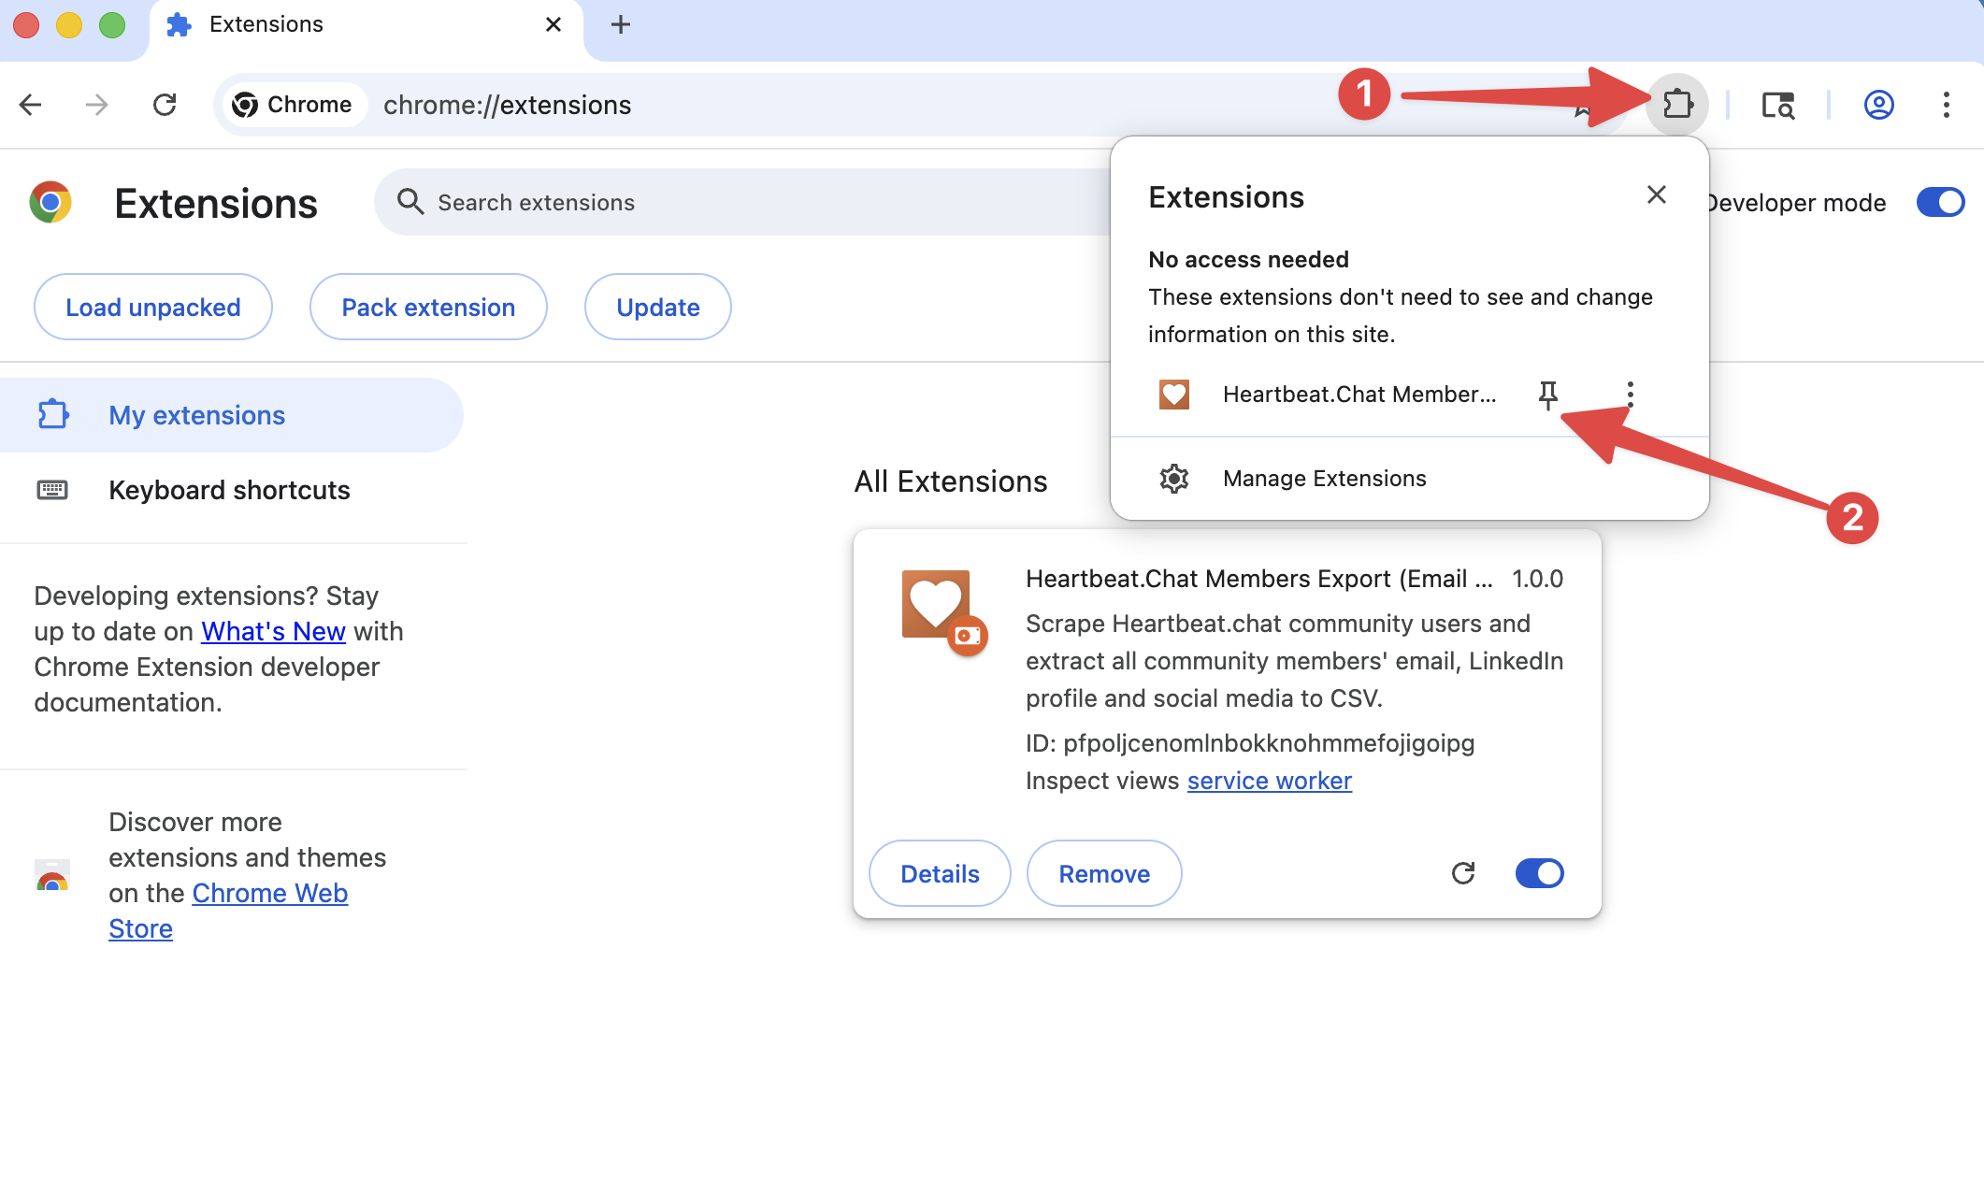The width and height of the screenshot is (1984, 1178).
Task: Open Manage Extensions from popup
Action: tap(1409, 479)
